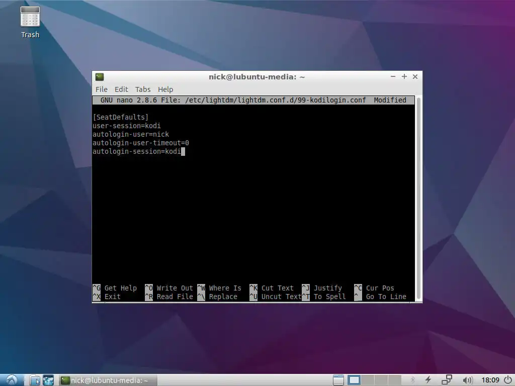Viewport: 515px width, 386px height.
Task: Click the power manager lightning icon
Action: pos(428,380)
